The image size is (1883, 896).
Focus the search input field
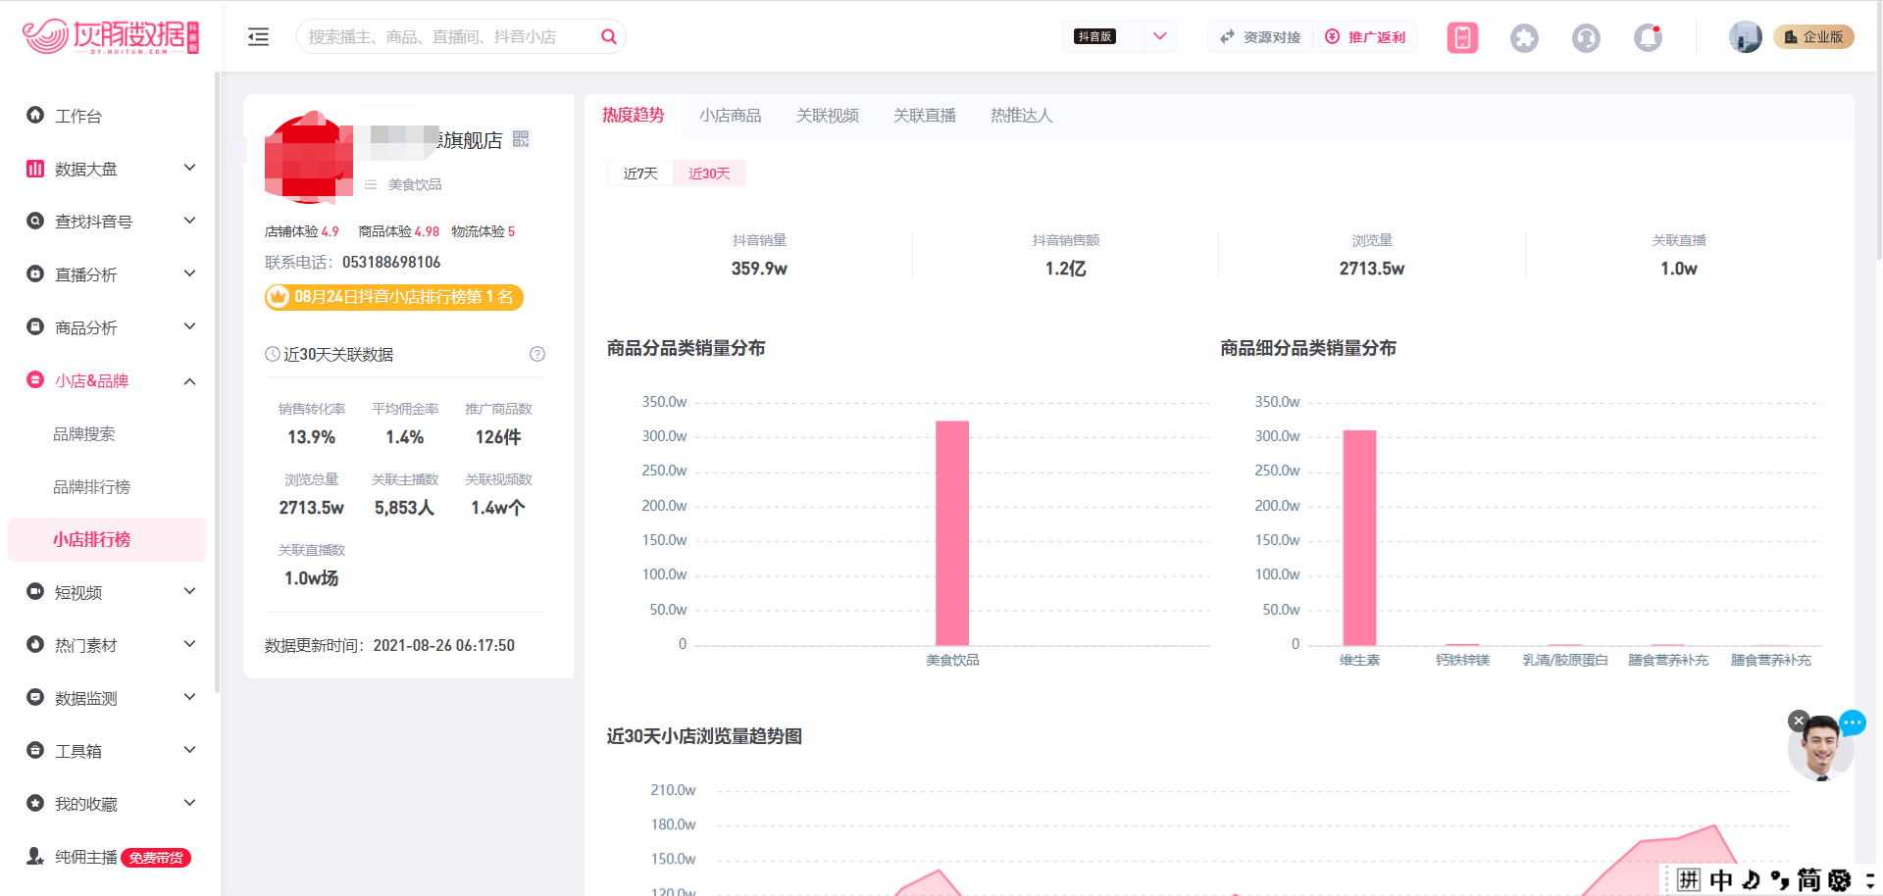(448, 36)
